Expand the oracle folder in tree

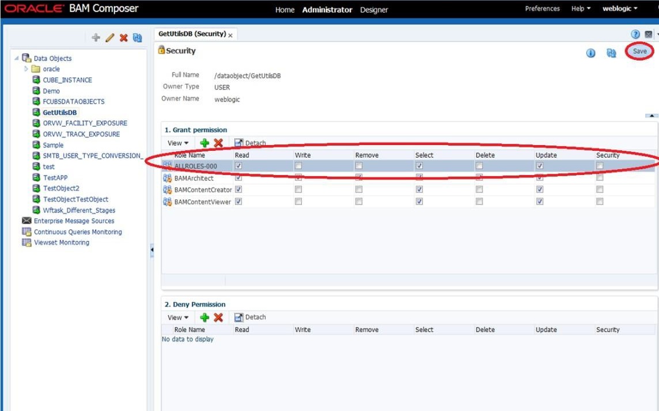pyautogui.click(x=26, y=69)
